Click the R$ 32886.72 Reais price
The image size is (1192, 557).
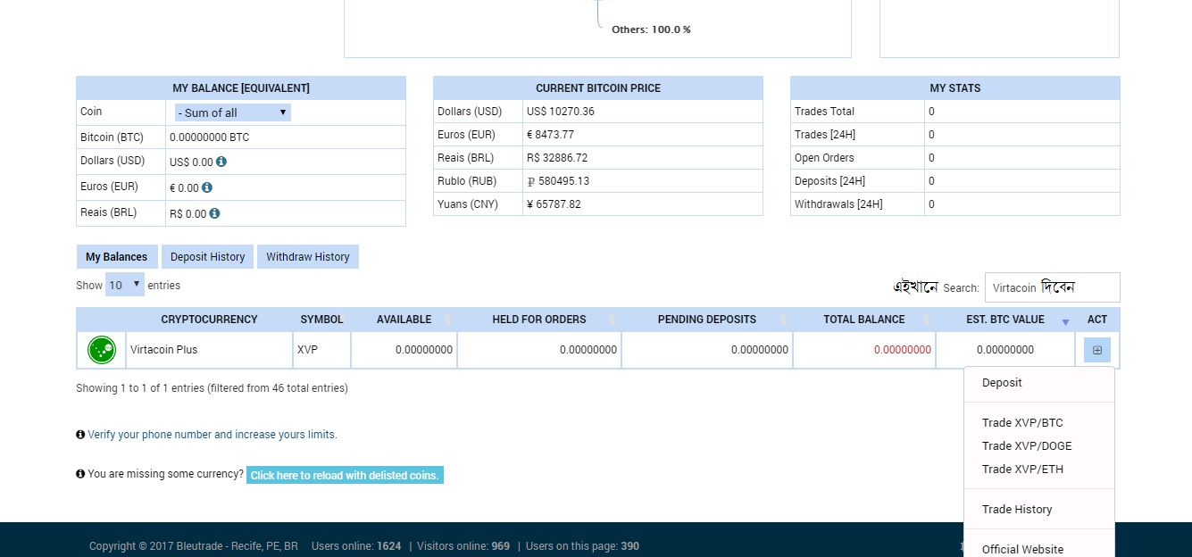(557, 158)
